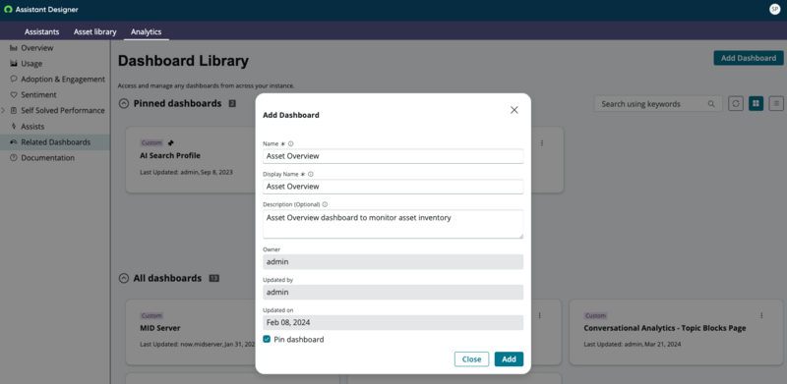
Task: Open options menu of second pinned card
Action: [542, 142]
